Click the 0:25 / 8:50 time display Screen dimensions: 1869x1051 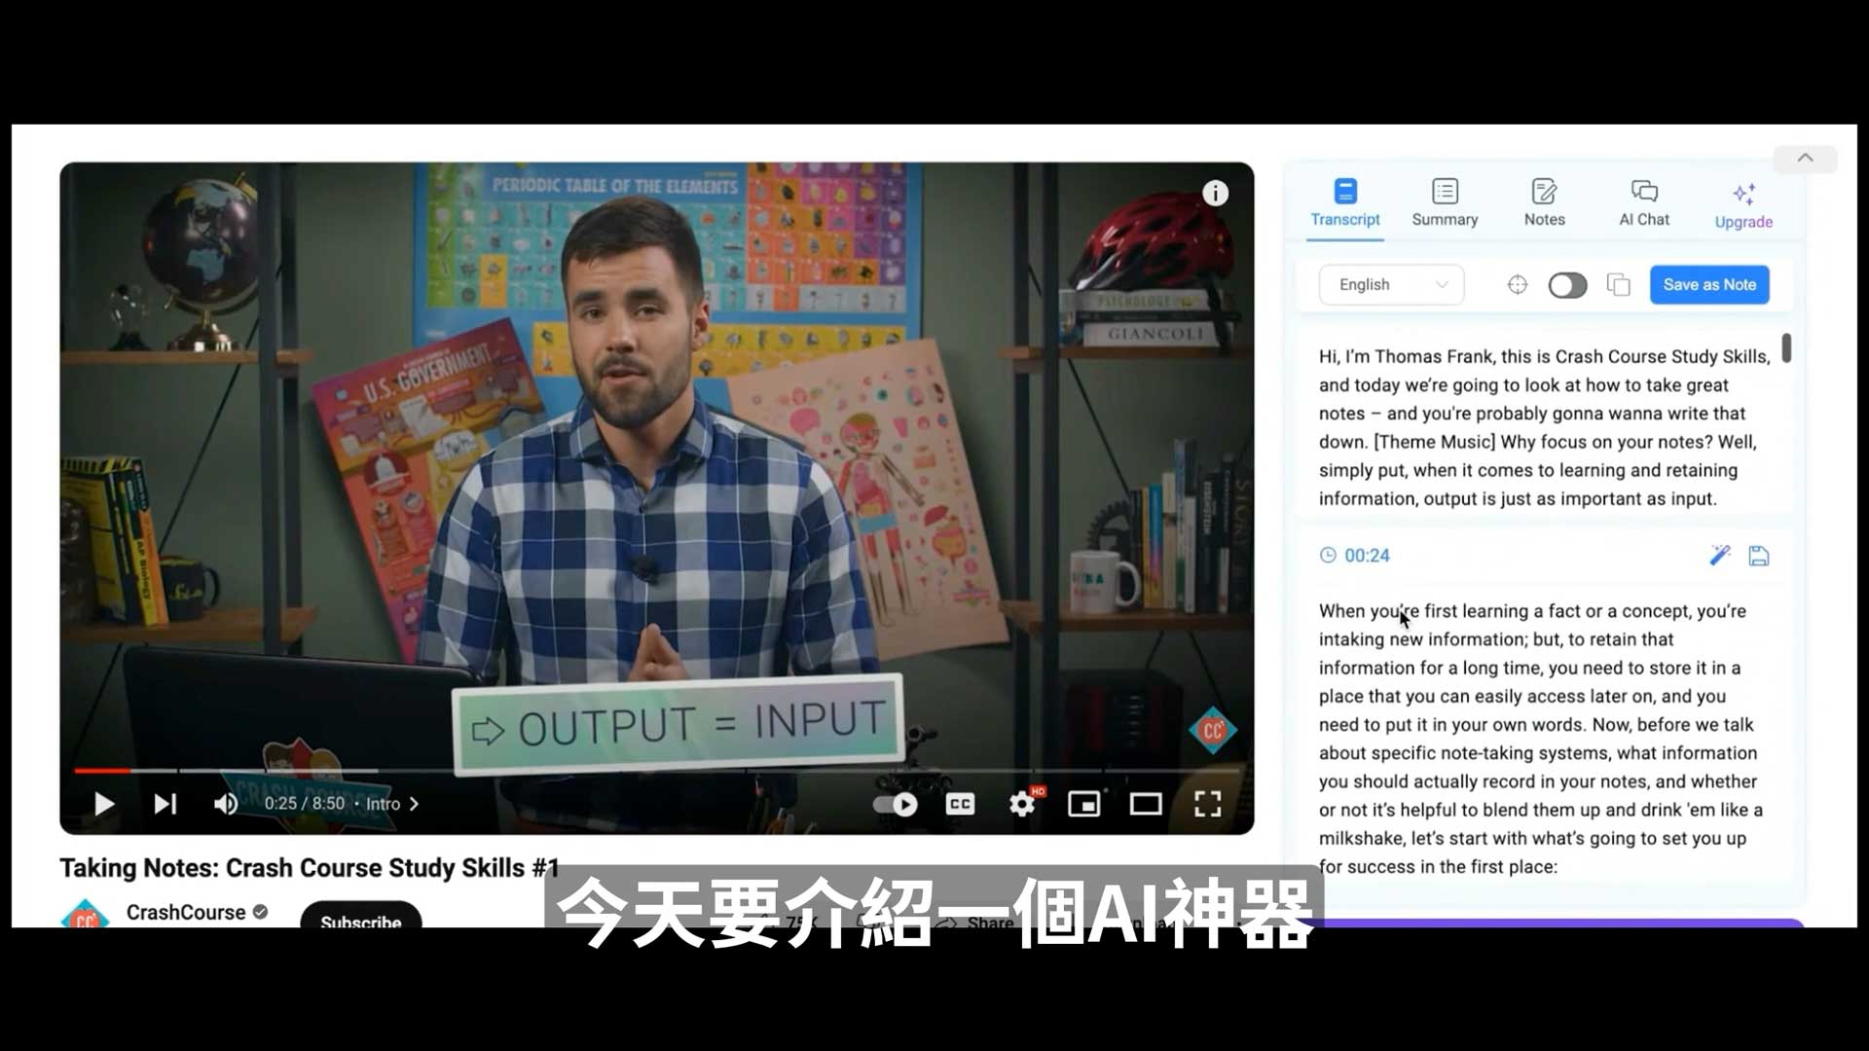click(305, 804)
